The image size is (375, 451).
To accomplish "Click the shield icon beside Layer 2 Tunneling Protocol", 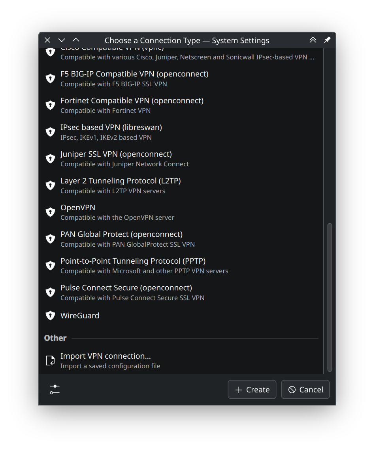I will [50, 185].
